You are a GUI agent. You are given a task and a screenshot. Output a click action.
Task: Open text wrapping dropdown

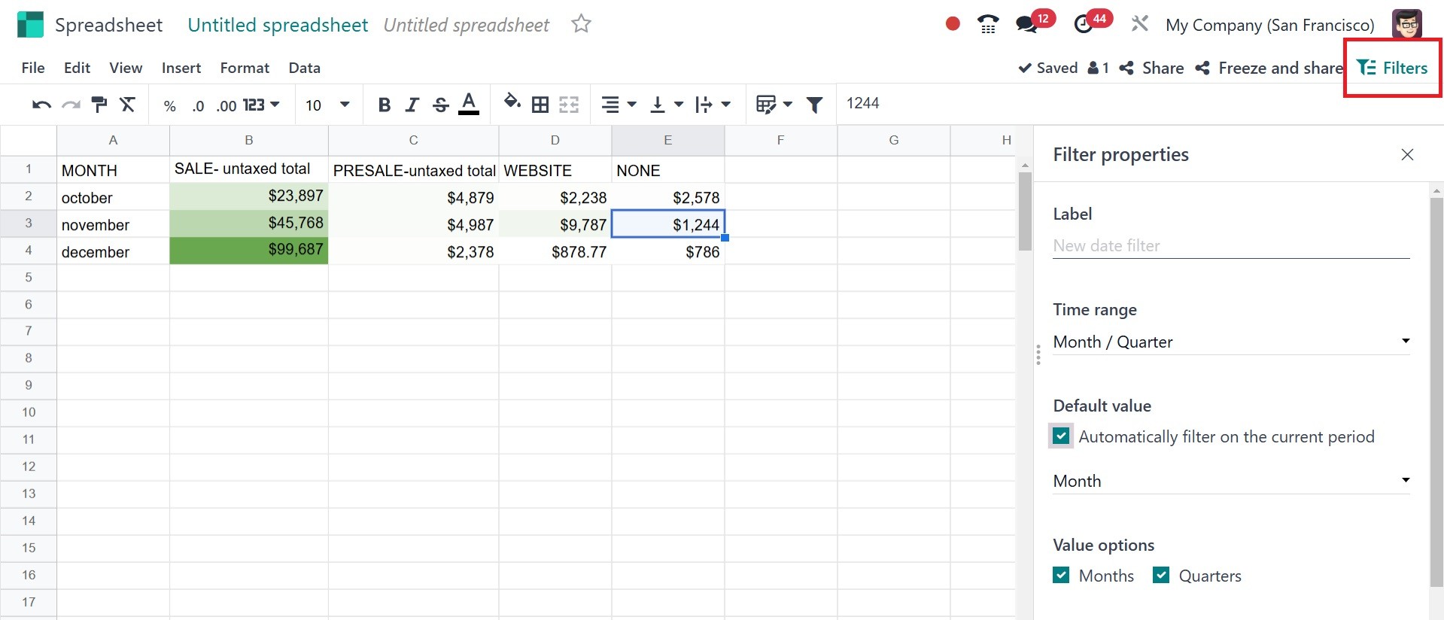[x=713, y=105]
